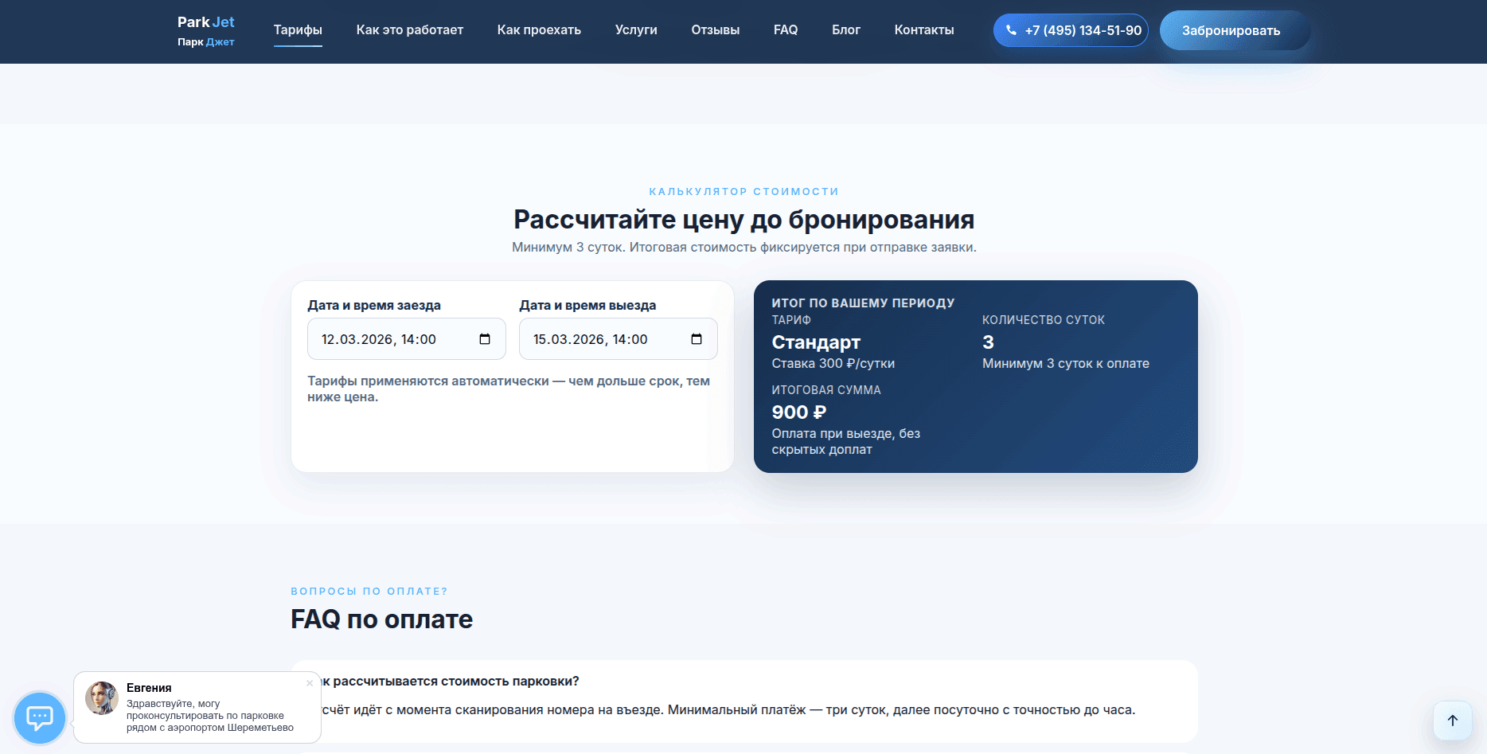
Task: Edit the Дата и время заезда field
Action: coord(390,339)
